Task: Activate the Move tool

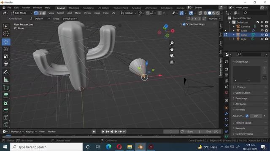Action: coord(6,42)
